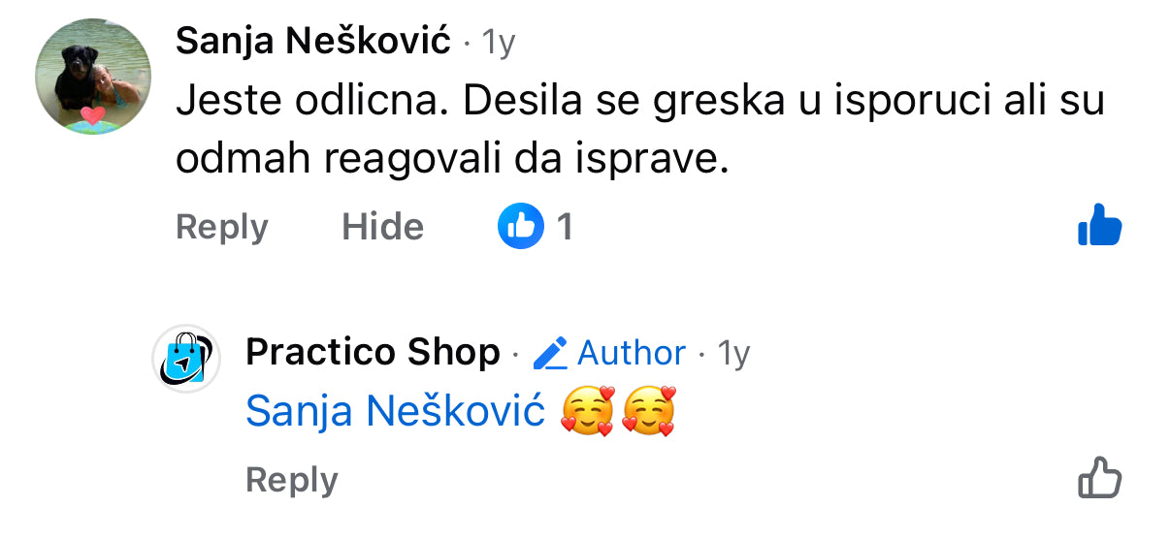
Task: Open the 1y timestamp on Practico reply
Action: tap(733, 354)
